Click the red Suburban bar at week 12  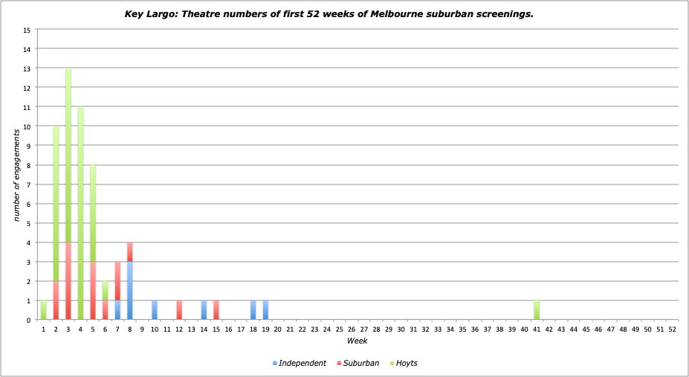tap(179, 310)
